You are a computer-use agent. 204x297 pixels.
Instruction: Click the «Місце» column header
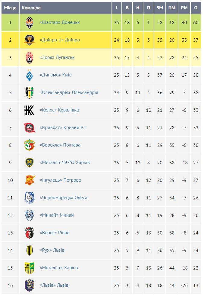10,8
